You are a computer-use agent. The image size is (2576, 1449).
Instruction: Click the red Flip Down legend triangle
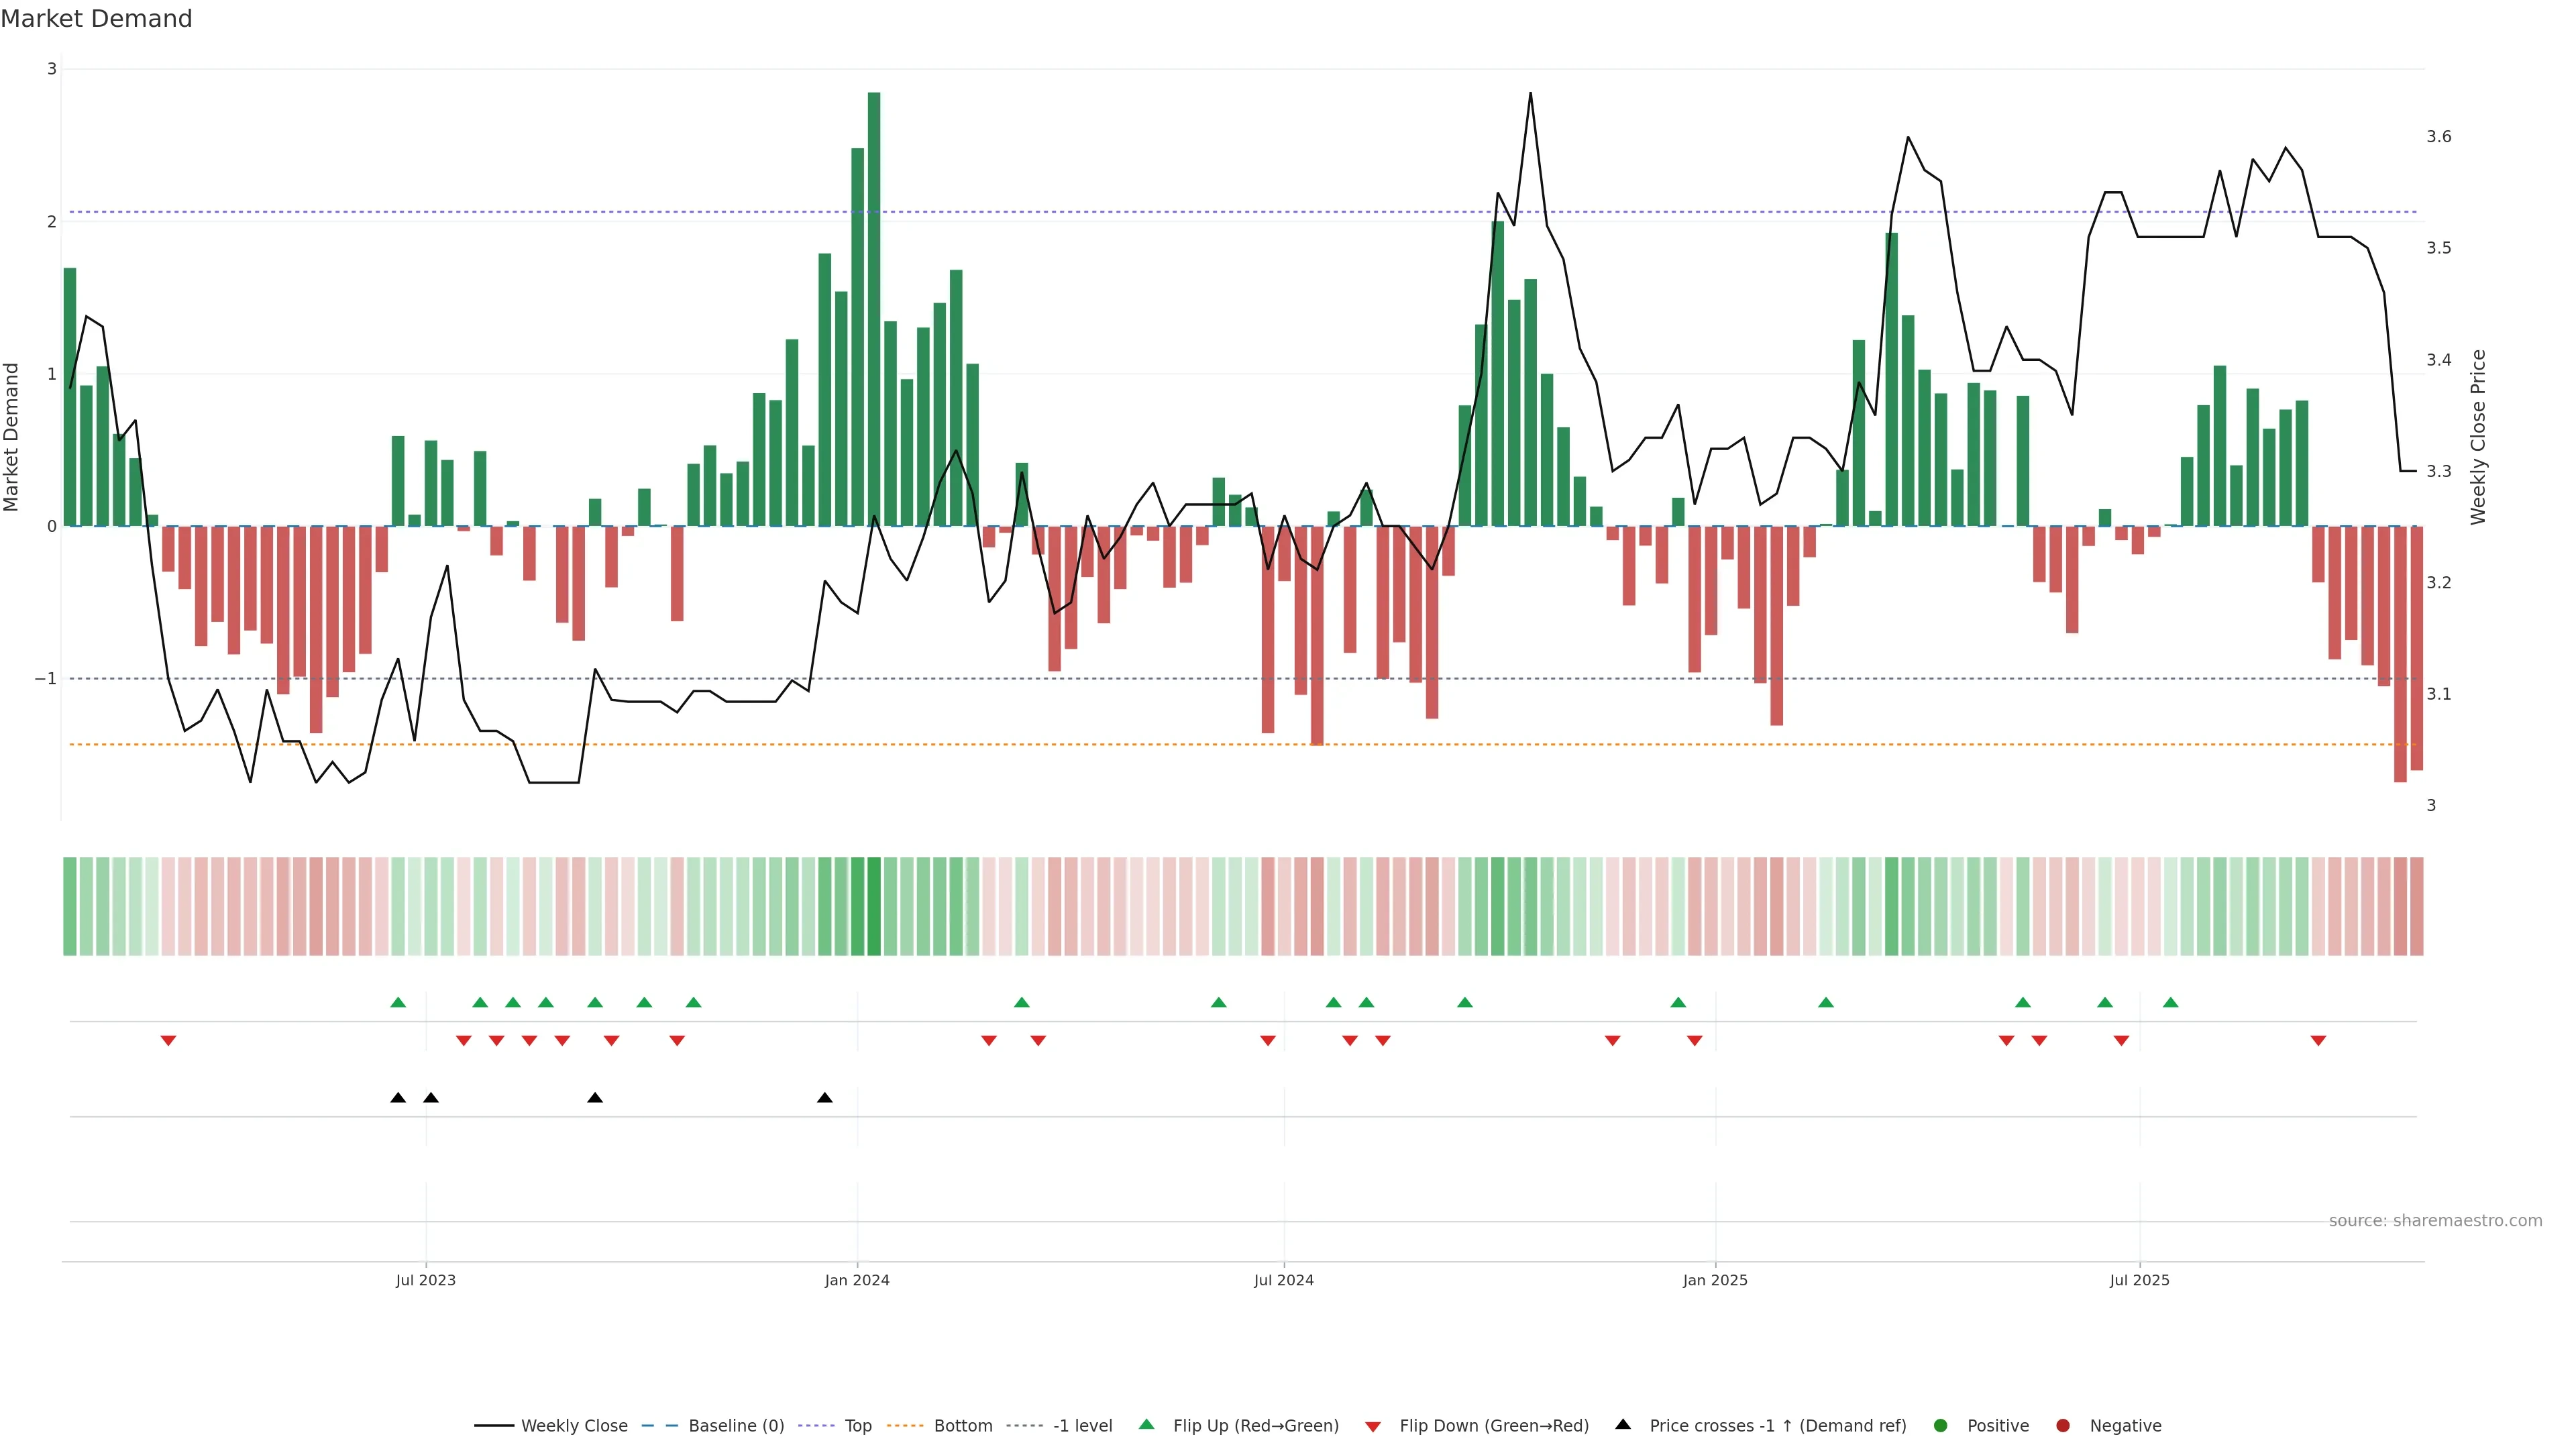click(1373, 1427)
